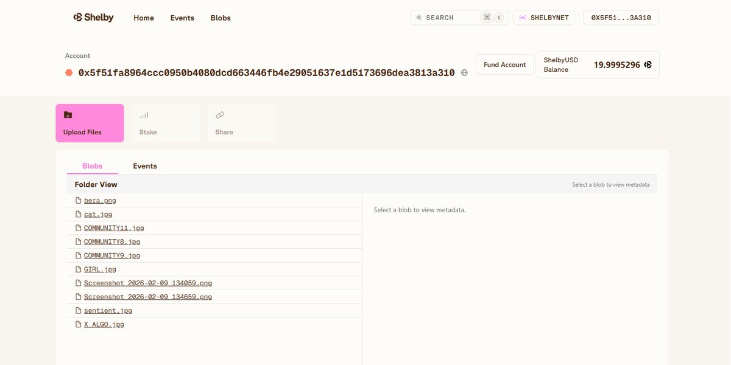731x365 pixels.
Task: Click the Shelby logo
Action: click(x=93, y=18)
